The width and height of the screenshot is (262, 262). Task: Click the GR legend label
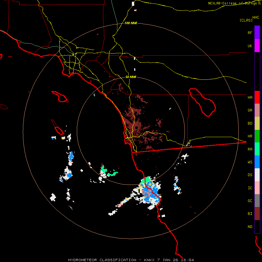[250, 110]
